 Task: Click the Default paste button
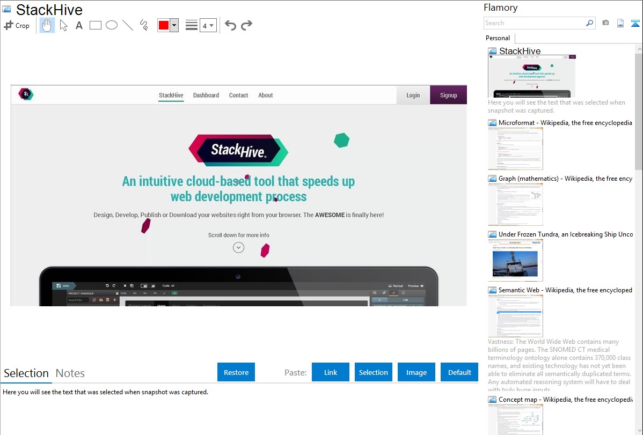[459, 372]
